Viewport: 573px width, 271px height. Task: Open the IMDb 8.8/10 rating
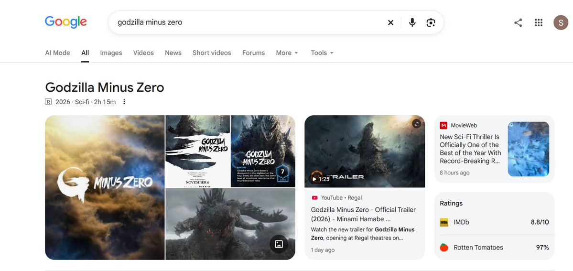495,222
